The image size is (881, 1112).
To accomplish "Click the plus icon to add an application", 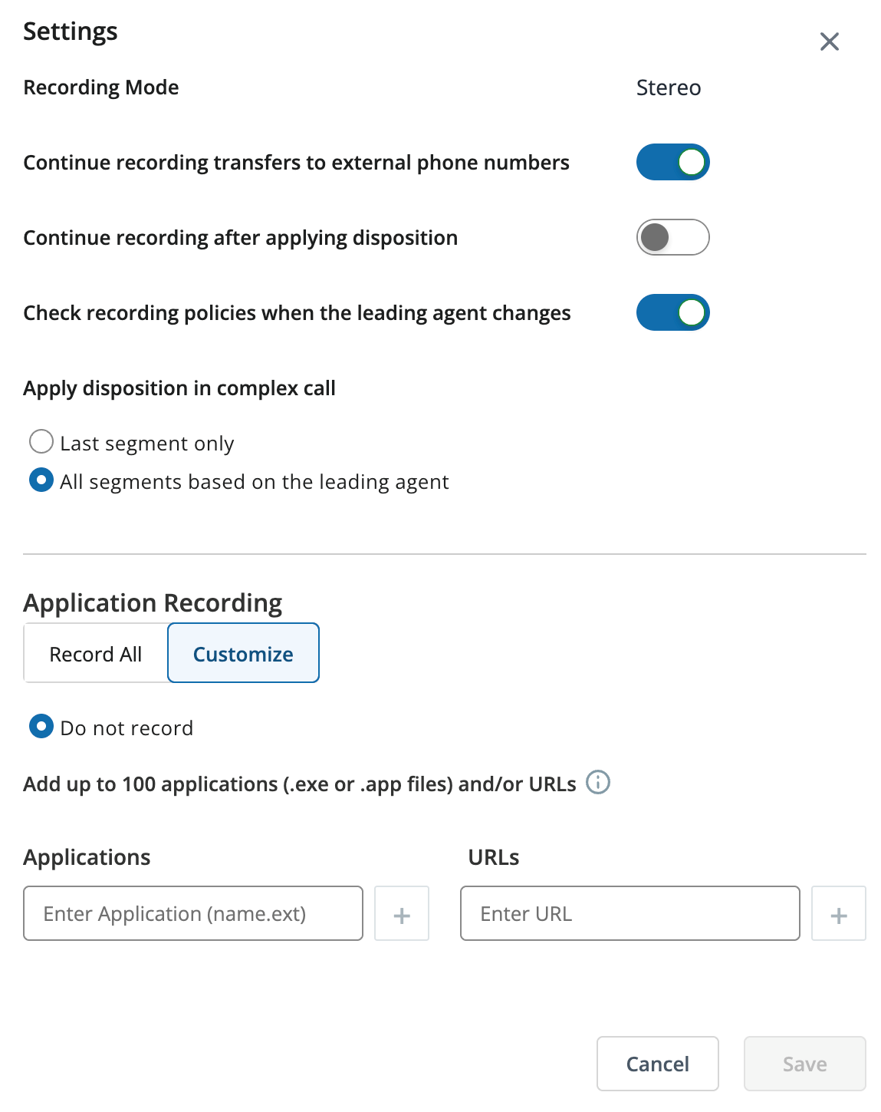I will [x=402, y=913].
